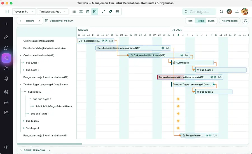The image size is (252, 154).
Task: Click green dot on Tambah Tugas bar end
Action: [x=214, y=84]
